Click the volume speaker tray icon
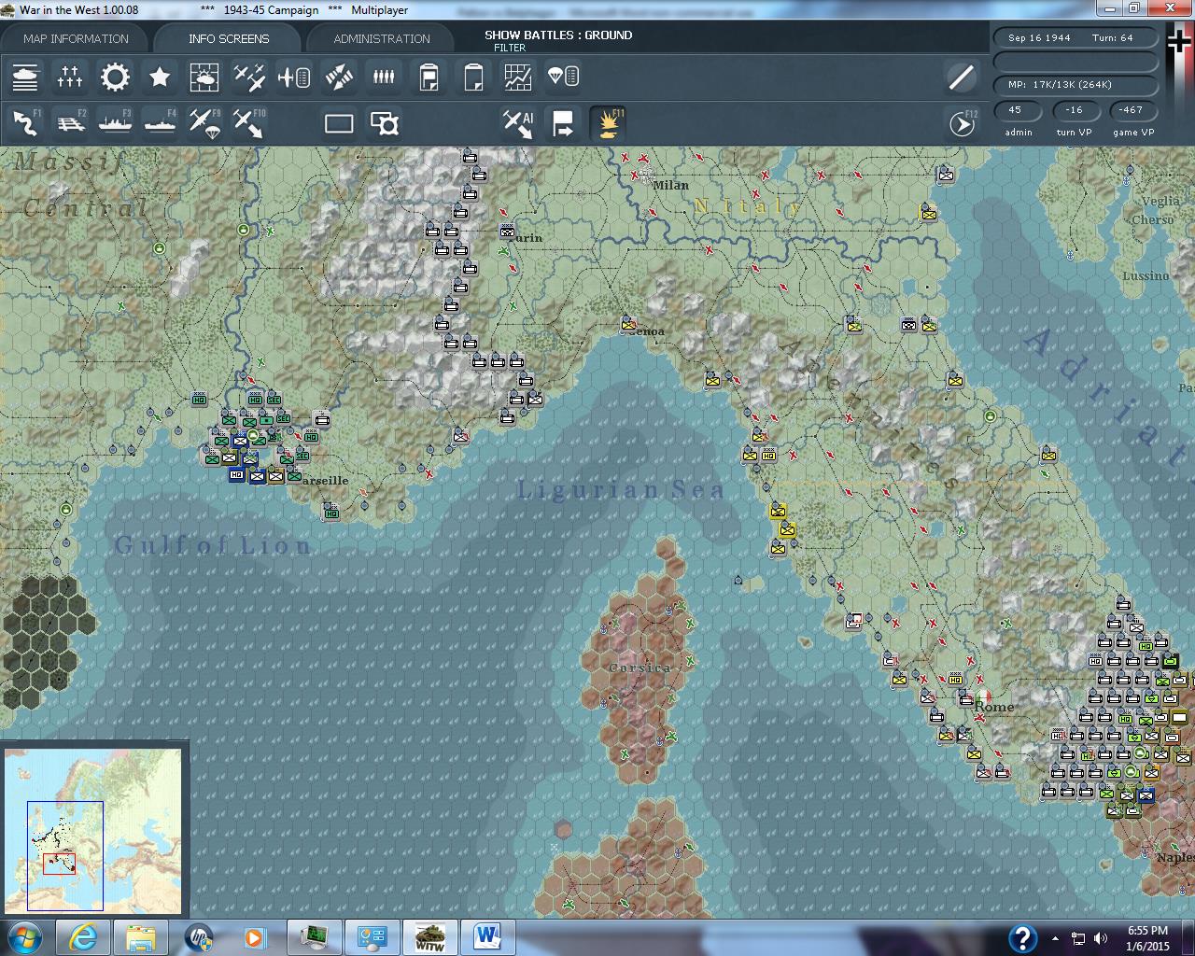Screen dimensions: 1195x956 coord(1101,938)
